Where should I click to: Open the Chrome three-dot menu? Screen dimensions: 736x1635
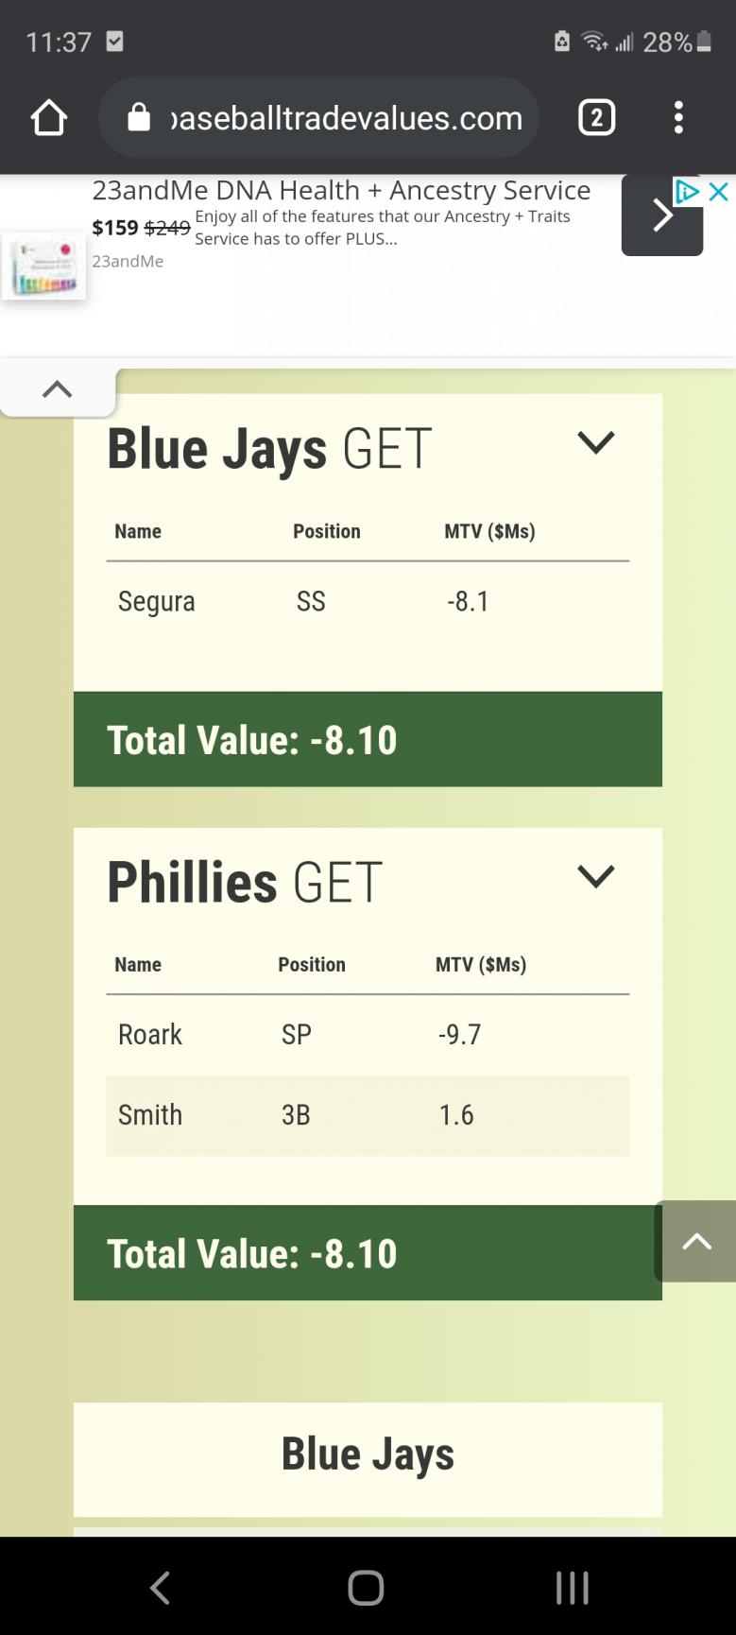click(x=678, y=118)
